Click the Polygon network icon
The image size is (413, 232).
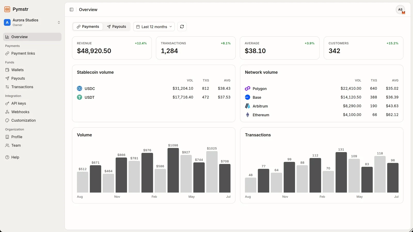point(248,88)
